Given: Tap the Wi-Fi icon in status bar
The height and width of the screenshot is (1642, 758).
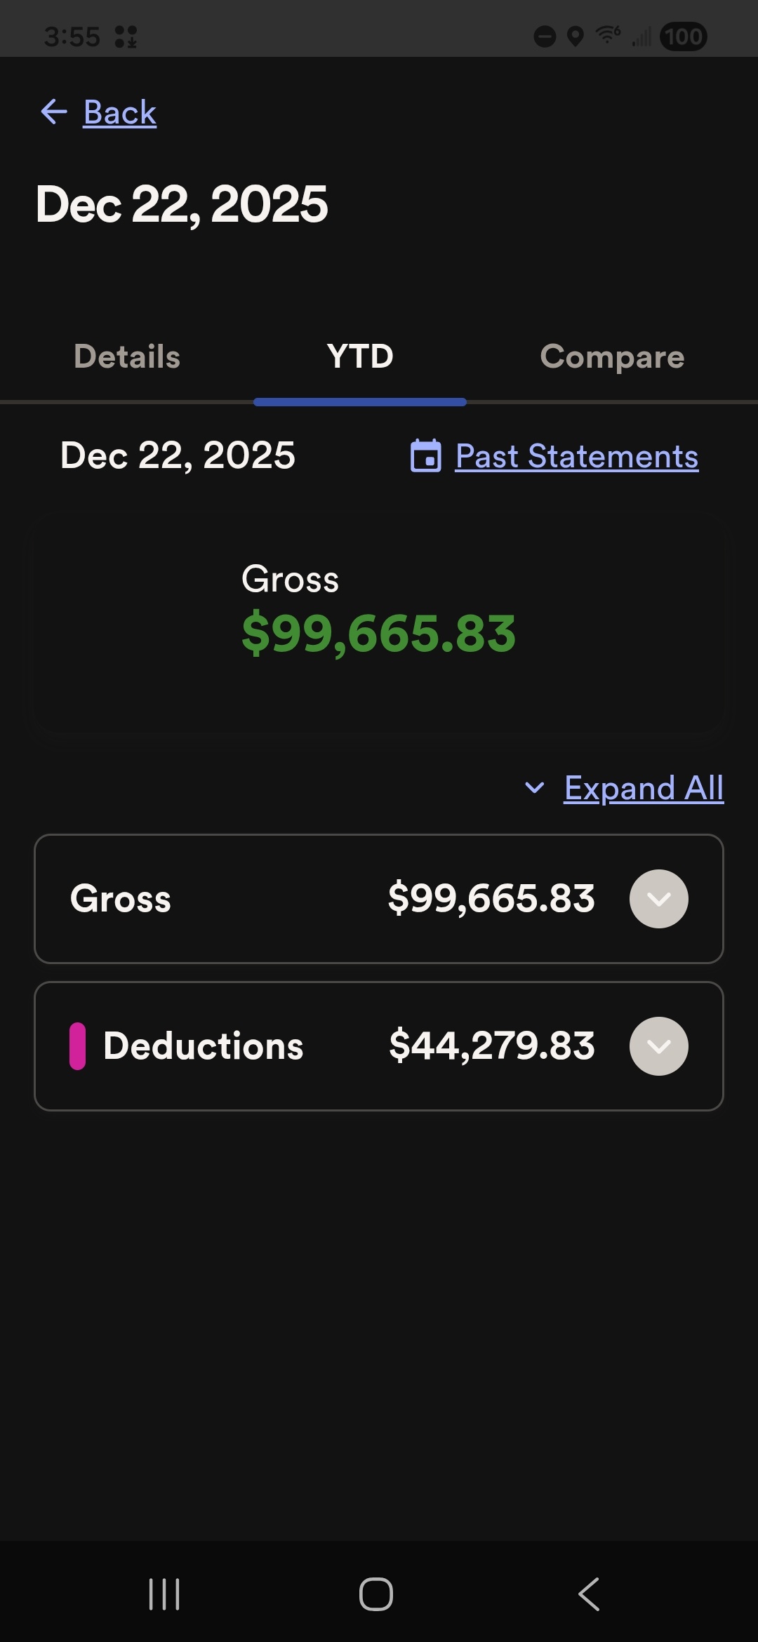Looking at the screenshot, I should [607, 35].
